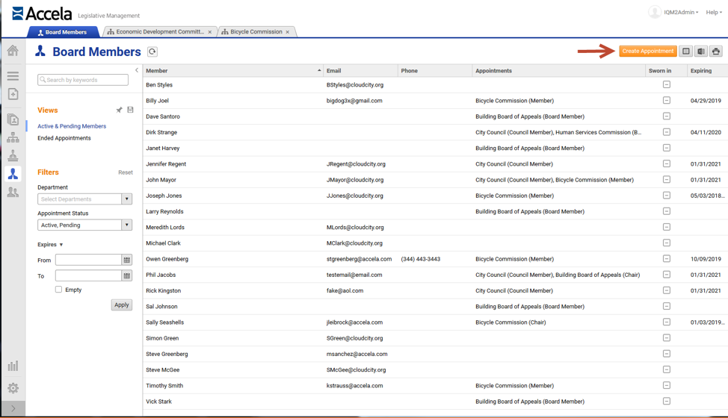The image size is (728, 418).
Task: Open the IQM2Admin user menu
Action: (681, 13)
